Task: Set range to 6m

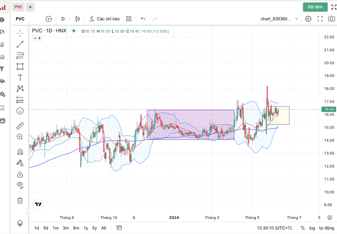Action: (x=76, y=228)
